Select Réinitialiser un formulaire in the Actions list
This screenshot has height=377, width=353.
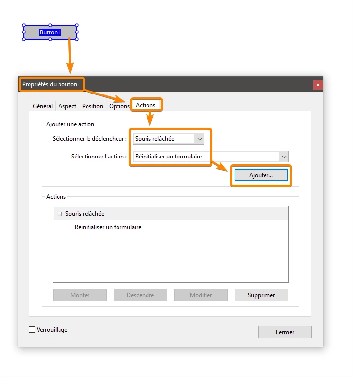pos(108,227)
